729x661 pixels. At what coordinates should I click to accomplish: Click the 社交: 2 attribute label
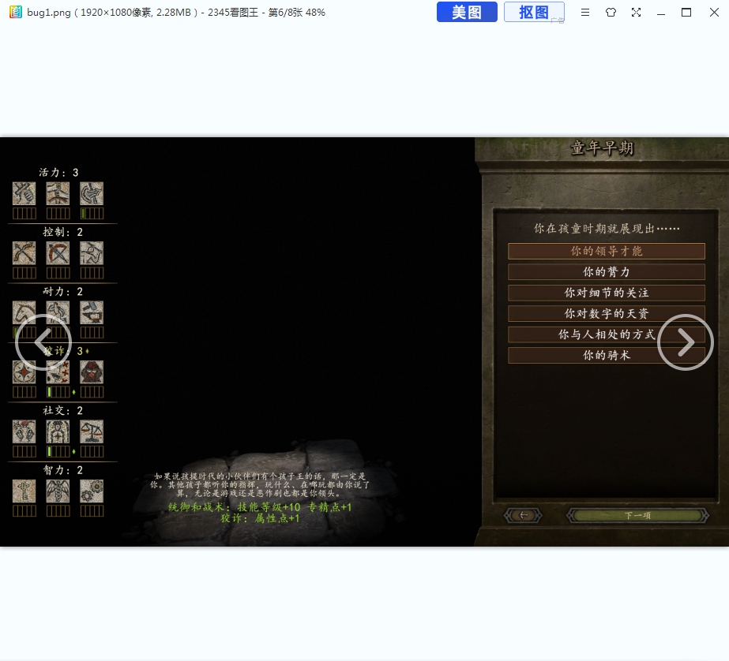tap(62, 411)
